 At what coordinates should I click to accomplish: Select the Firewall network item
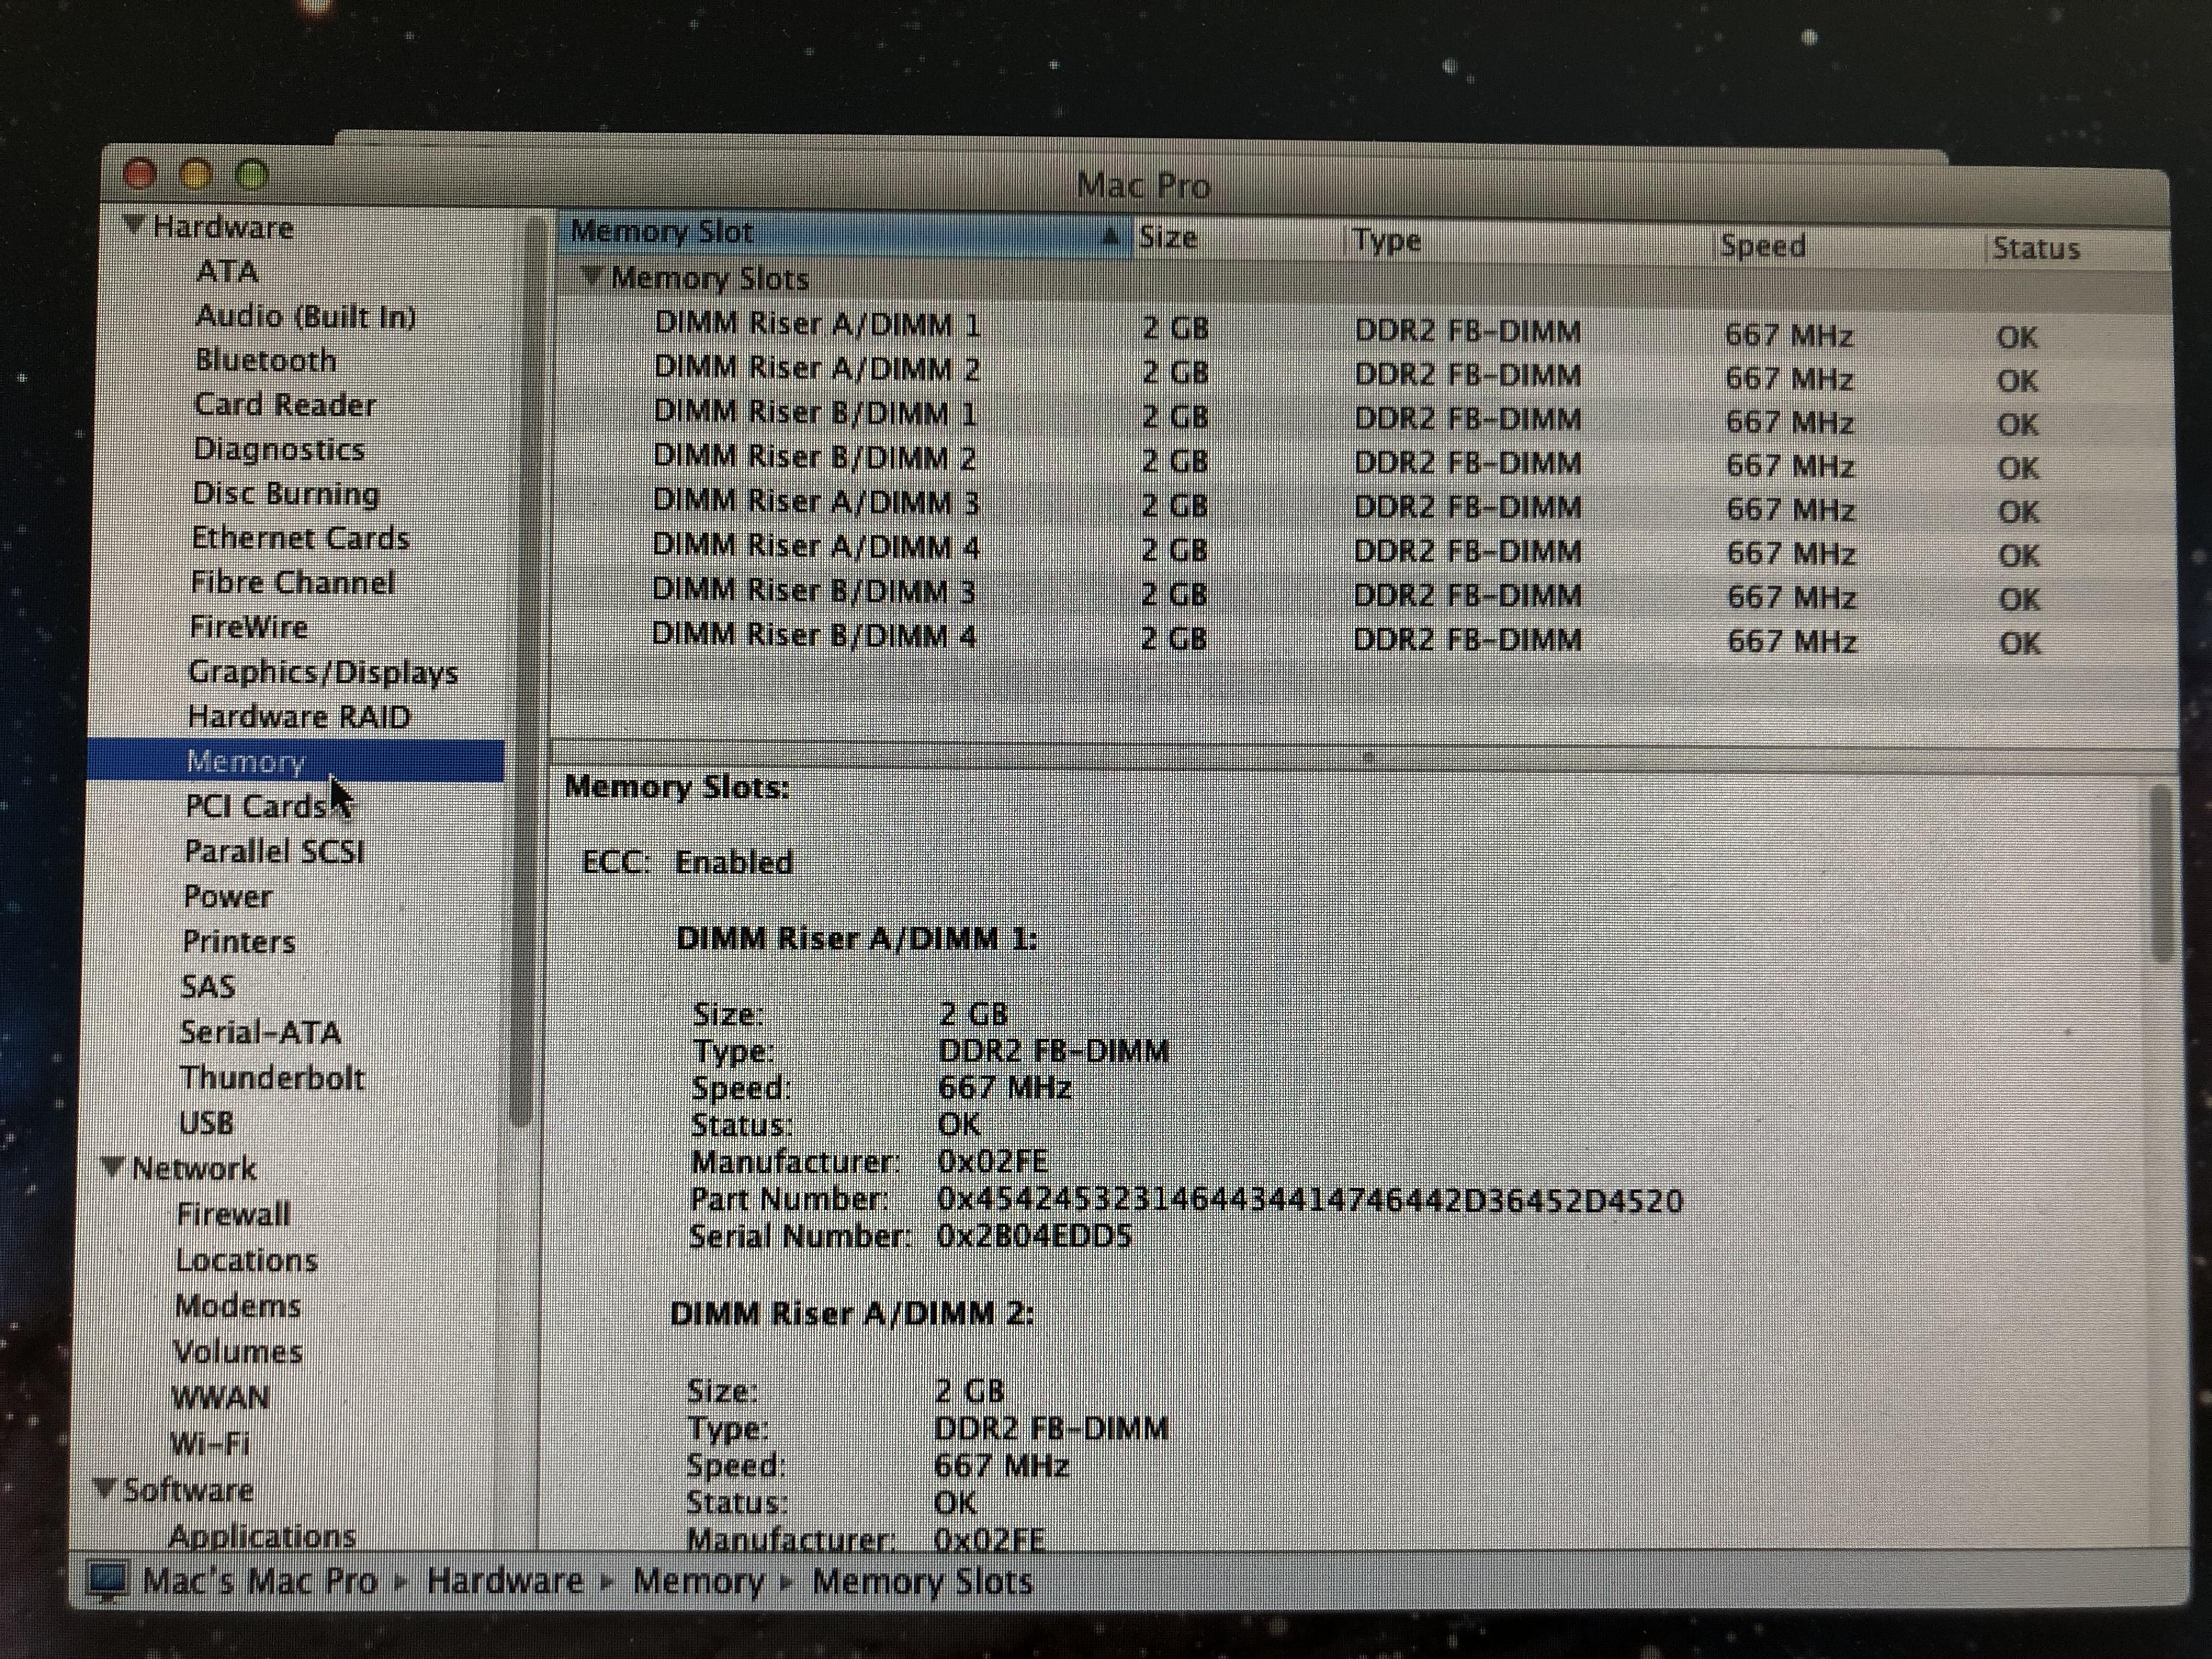(x=233, y=1214)
